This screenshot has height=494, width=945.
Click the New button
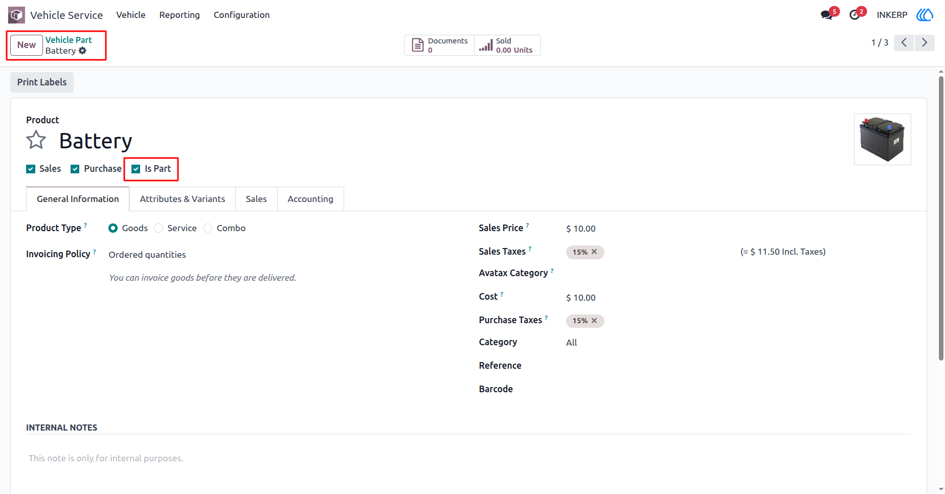pos(27,45)
